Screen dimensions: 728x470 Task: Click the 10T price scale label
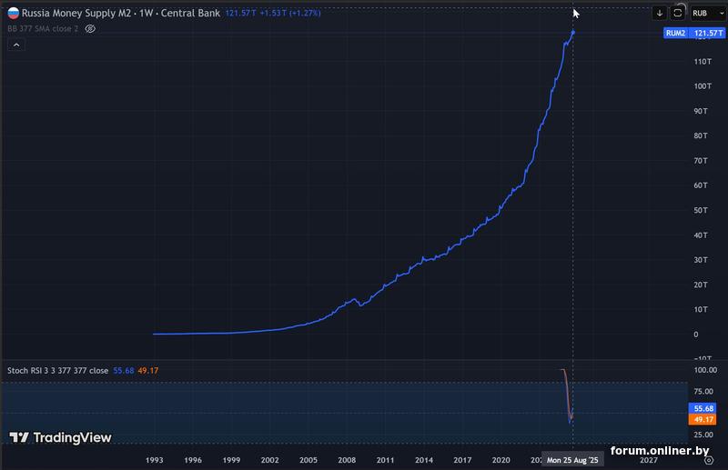tap(701, 309)
